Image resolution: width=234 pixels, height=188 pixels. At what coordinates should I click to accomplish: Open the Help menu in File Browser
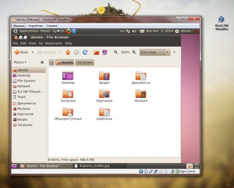click(69, 44)
